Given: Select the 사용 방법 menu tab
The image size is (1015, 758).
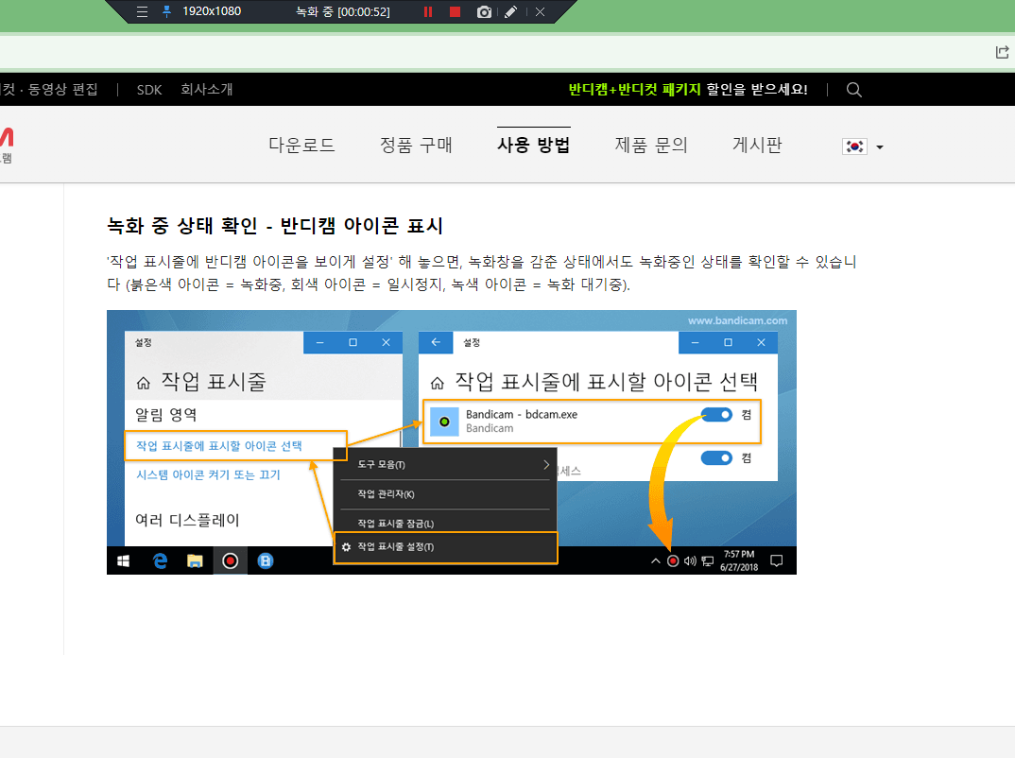Looking at the screenshot, I should (x=533, y=145).
